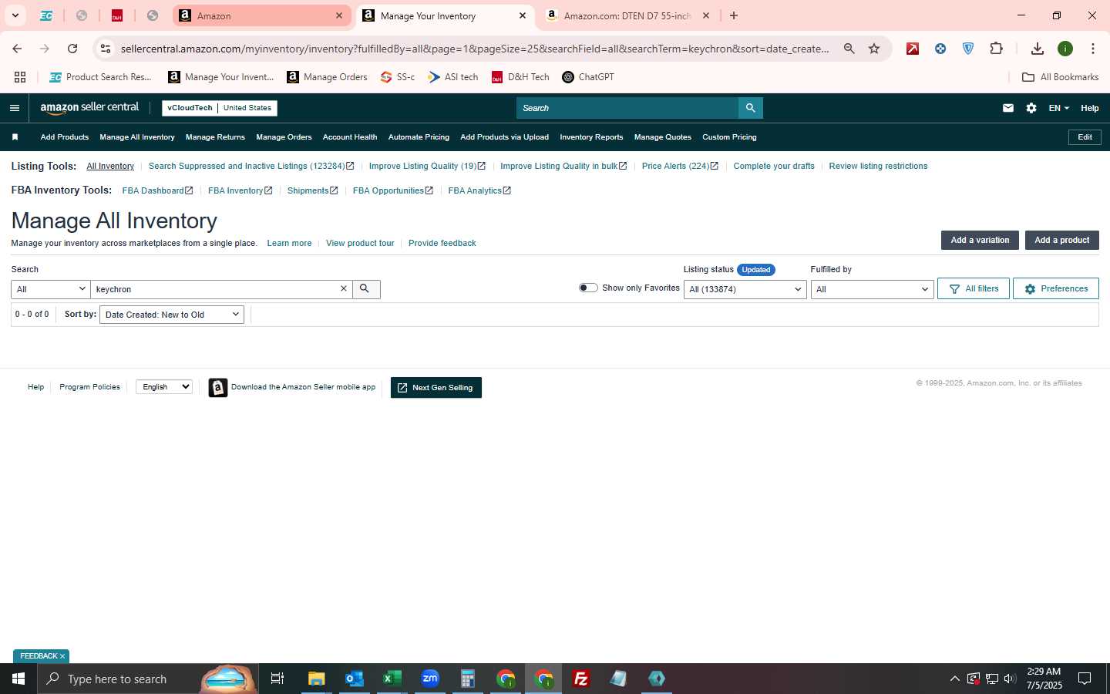The height and width of the screenshot is (694, 1110).
Task: Open Manage Returns nav item
Action: [x=215, y=137]
